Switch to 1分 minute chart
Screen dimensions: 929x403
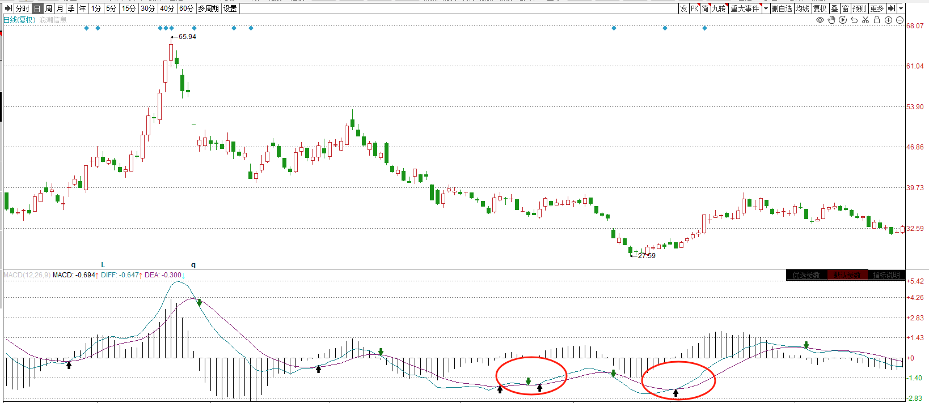click(96, 8)
